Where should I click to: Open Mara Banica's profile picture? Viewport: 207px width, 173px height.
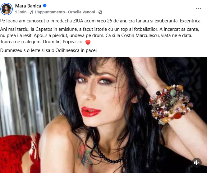(x=7, y=9)
